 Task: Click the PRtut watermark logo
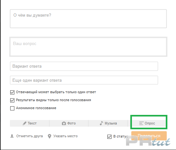(x=148, y=141)
